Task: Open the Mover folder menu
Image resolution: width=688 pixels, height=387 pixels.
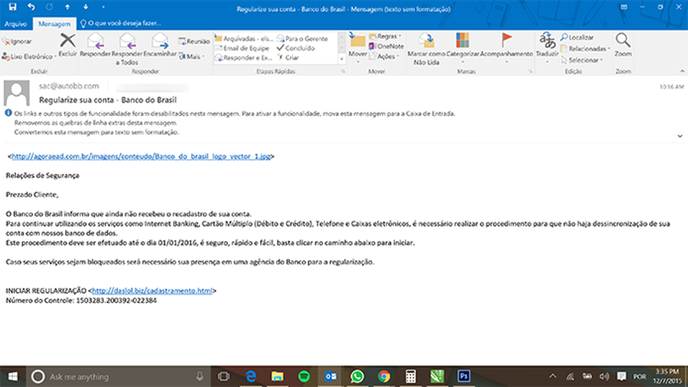Action: pyautogui.click(x=357, y=48)
